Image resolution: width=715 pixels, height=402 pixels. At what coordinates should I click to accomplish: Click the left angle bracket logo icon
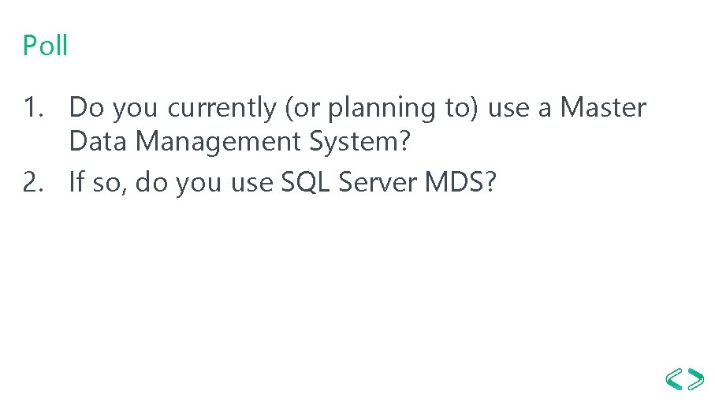pyautogui.click(x=674, y=378)
